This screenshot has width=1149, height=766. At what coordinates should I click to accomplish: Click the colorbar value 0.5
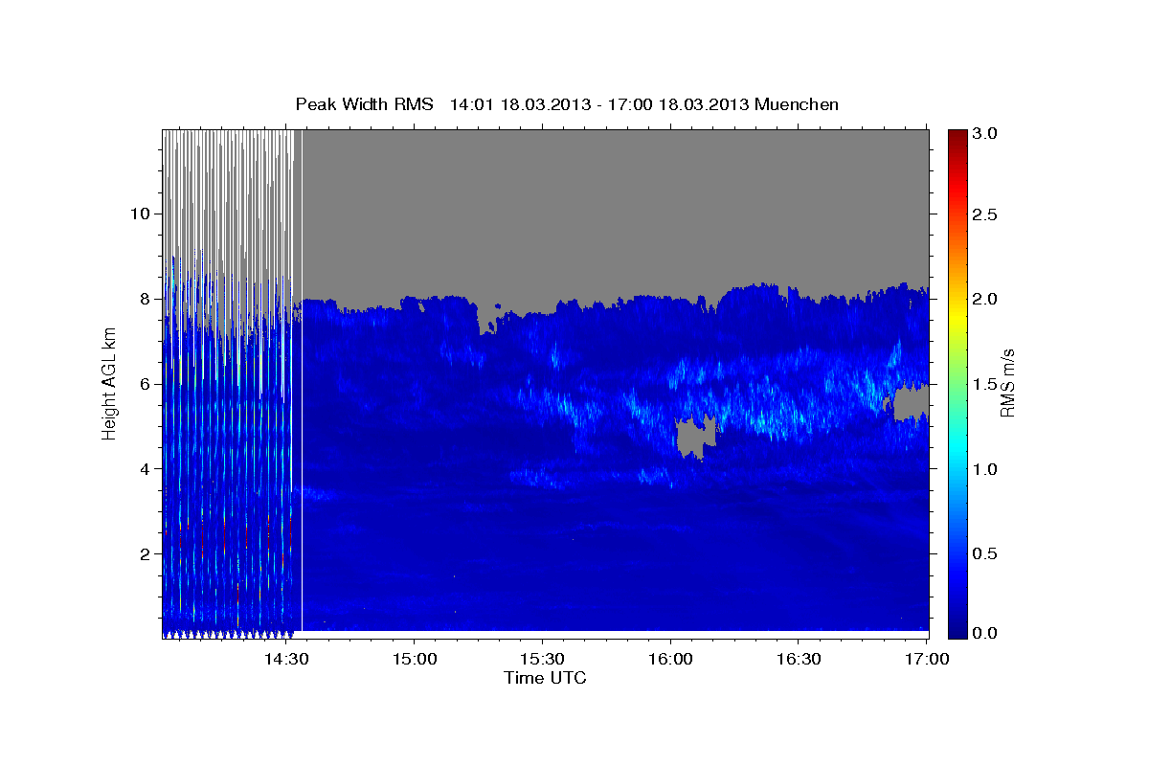tap(984, 553)
